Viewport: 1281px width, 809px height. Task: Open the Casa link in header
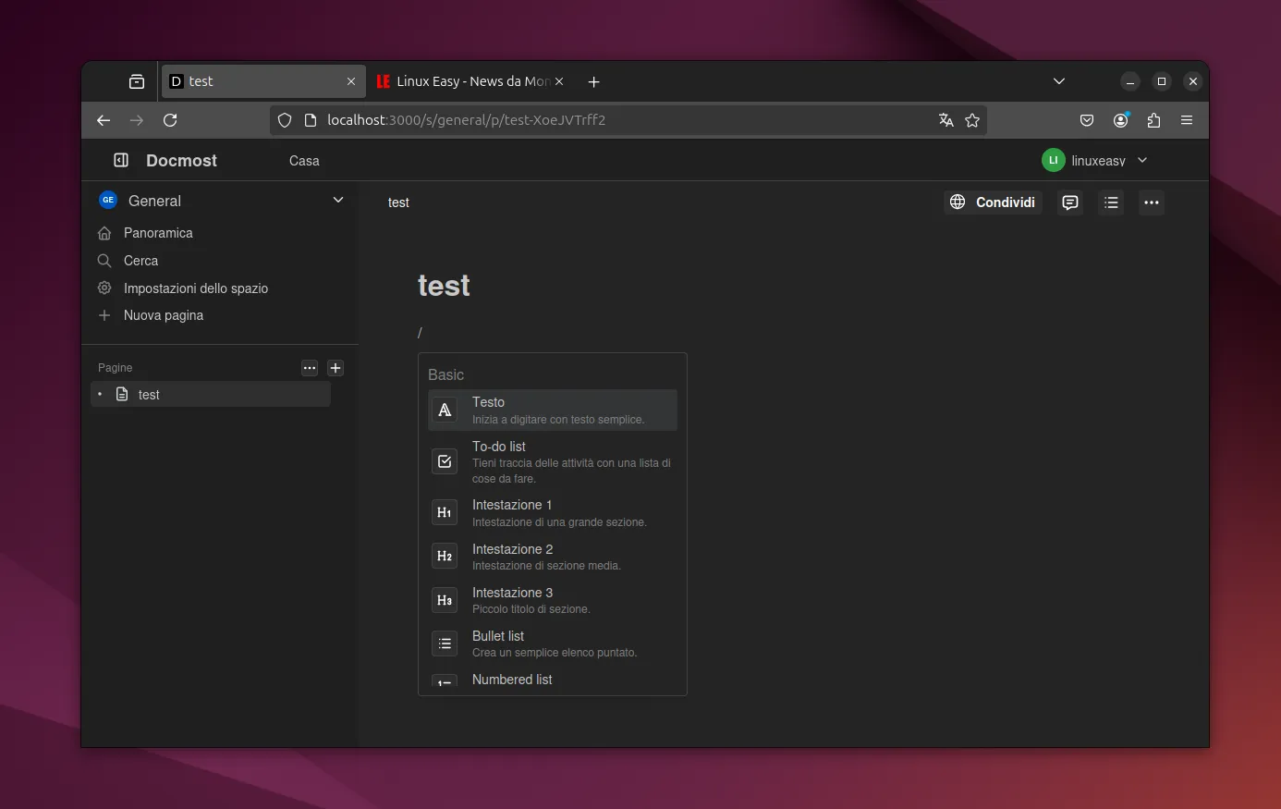[304, 161]
